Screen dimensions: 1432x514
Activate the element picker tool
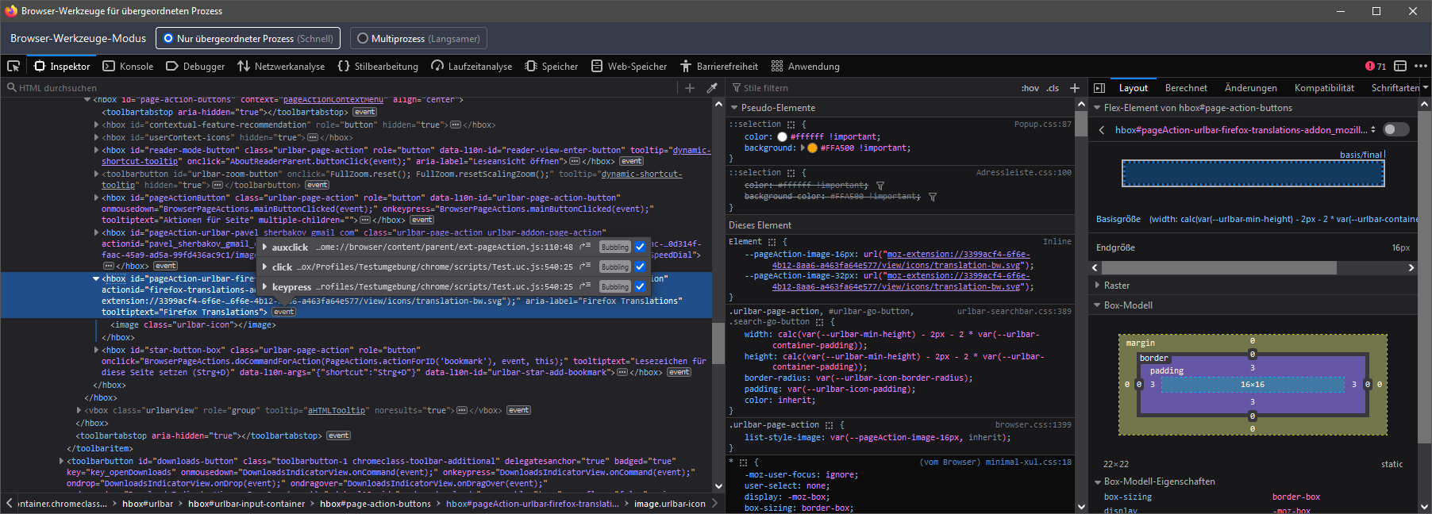point(13,66)
